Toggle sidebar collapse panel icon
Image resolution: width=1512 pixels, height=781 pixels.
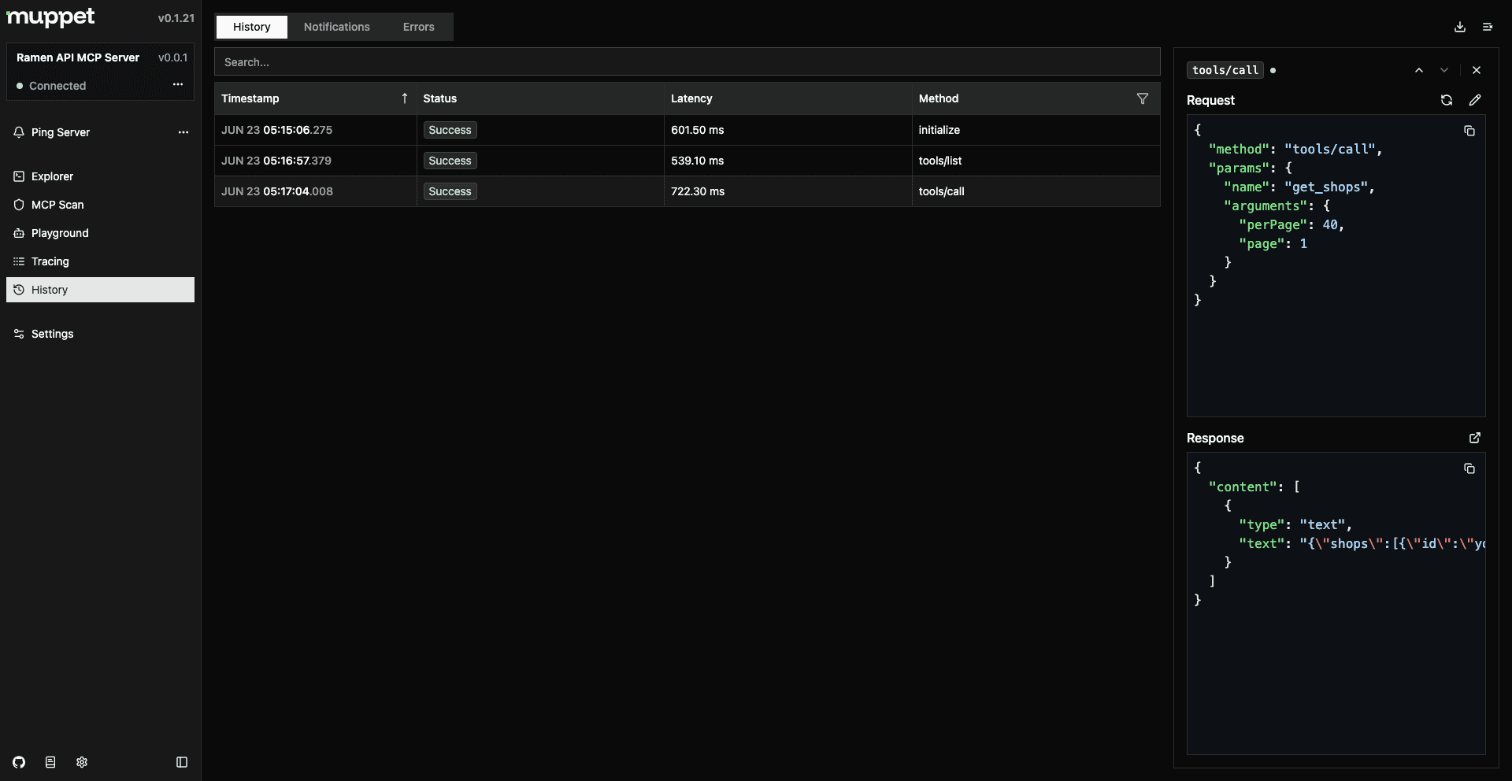(182, 762)
